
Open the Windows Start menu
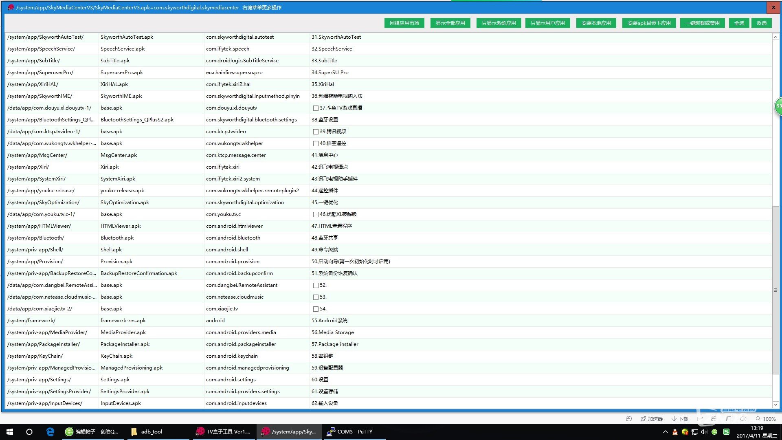pyautogui.click(x=10, y=432)
